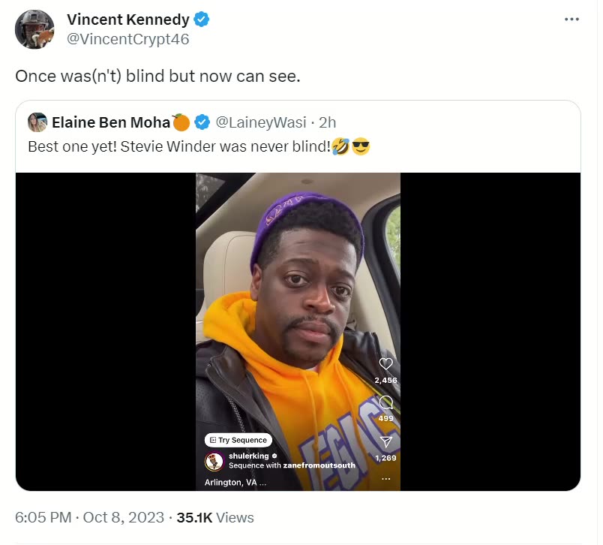The image size is (603, 545).
Task: Open the tweet's three-dot more options menu
Action: (x=572, y=20)
